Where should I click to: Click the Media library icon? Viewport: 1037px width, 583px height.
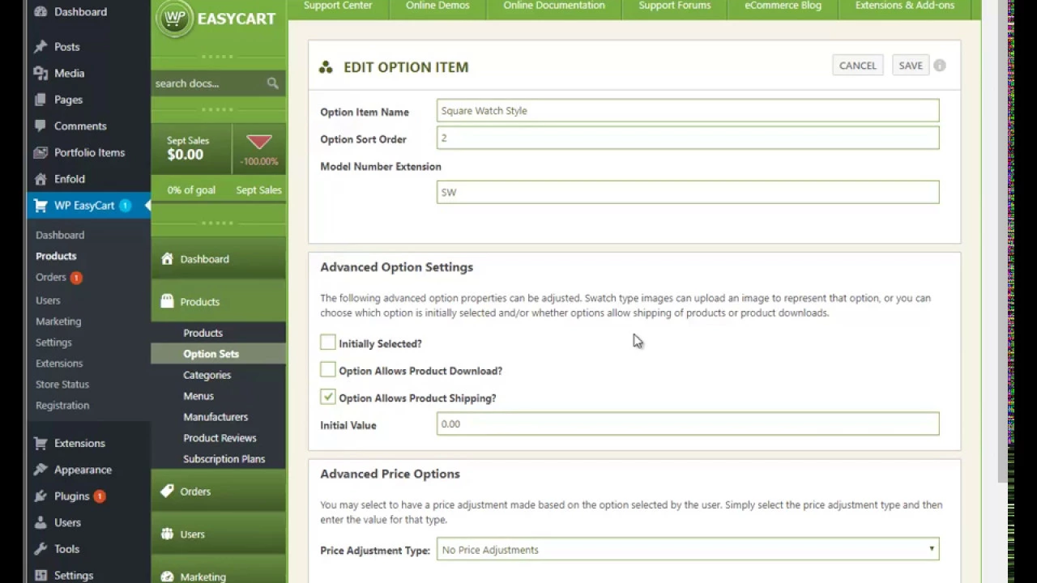pyautogui.click(x=41, y=73)
